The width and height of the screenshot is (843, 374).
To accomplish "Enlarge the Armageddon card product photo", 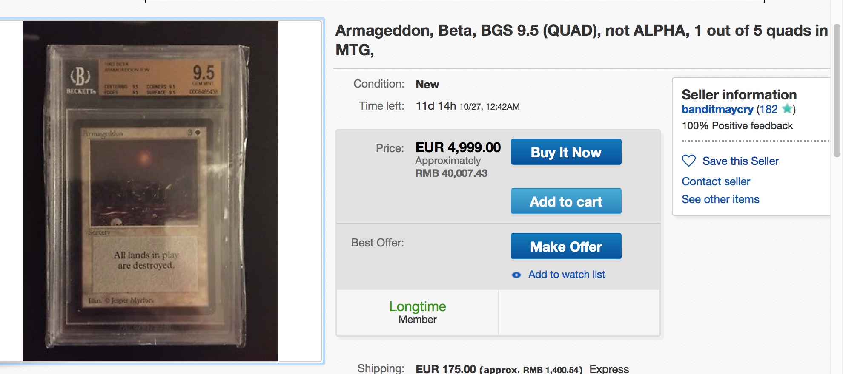I will point(150,191).
